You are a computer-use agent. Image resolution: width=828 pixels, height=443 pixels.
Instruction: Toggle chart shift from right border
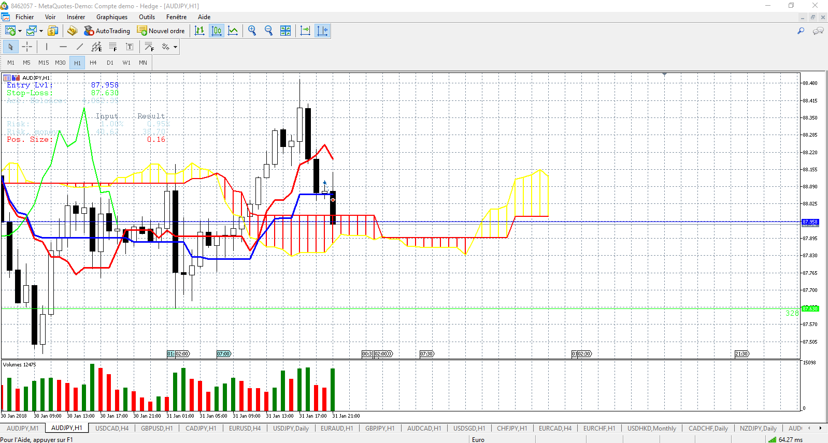pyautogui.click(x=322, y=31)
